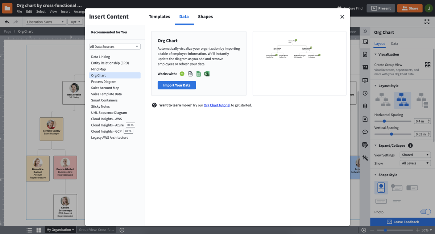Screen dimensions: 435x234
Task: Close the Insert Content dialog
Action: click(x=342, y=17)
